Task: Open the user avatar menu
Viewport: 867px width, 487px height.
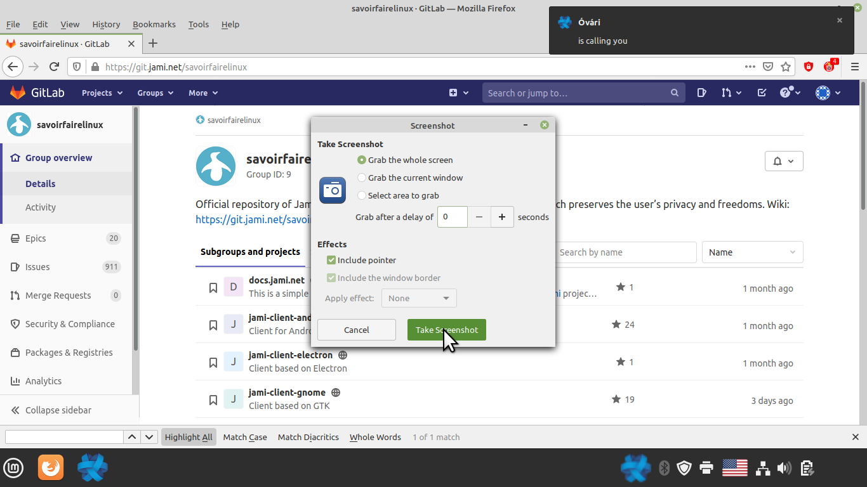Action: click(x=828, y=93)
